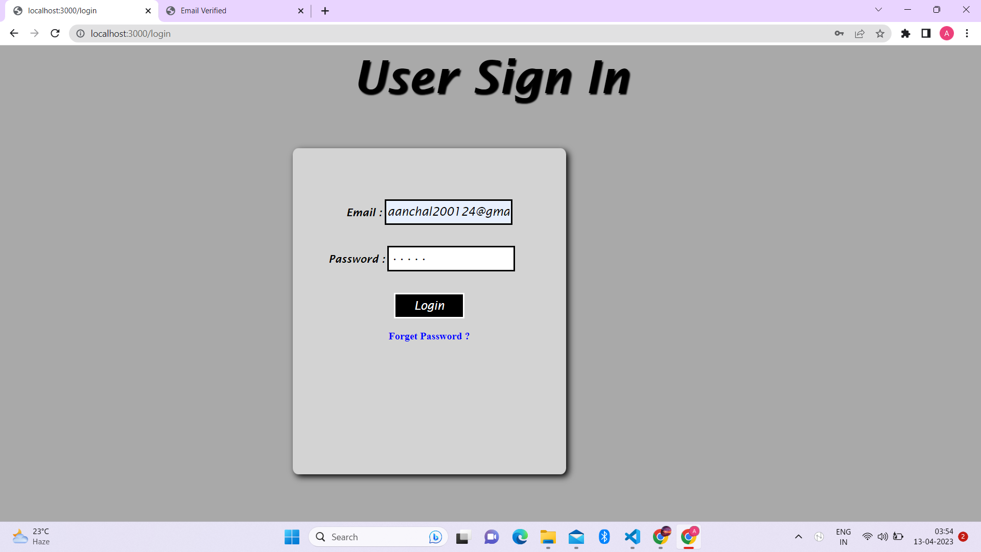Open the saved passwords key icon
This screenshot has width=981, height=552.
coord(839,33)
